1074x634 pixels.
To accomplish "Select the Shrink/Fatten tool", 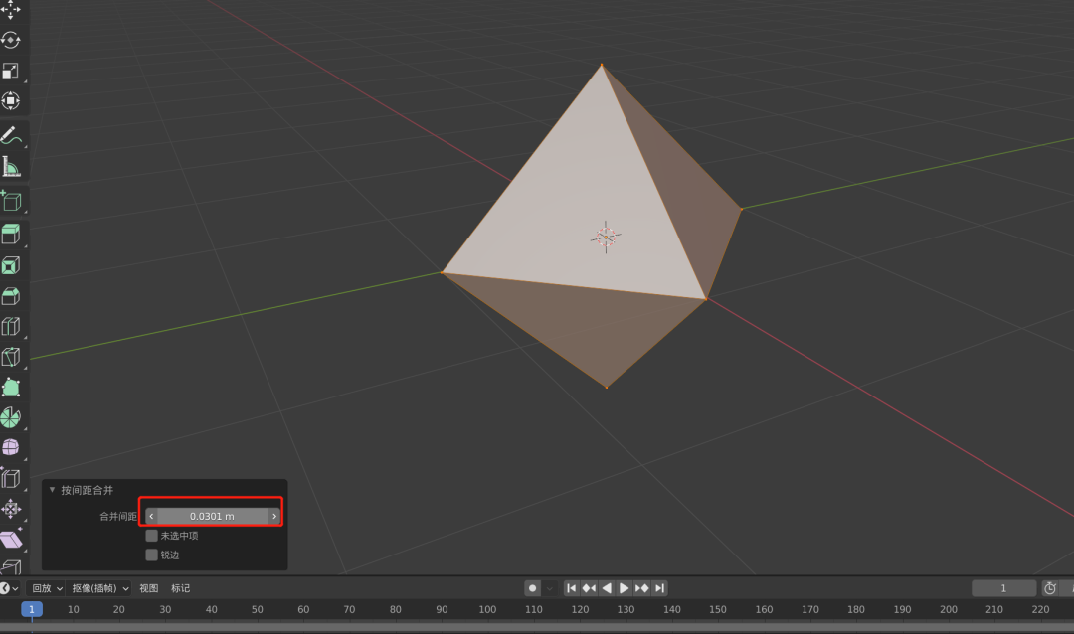I will (x=10, y=509).
